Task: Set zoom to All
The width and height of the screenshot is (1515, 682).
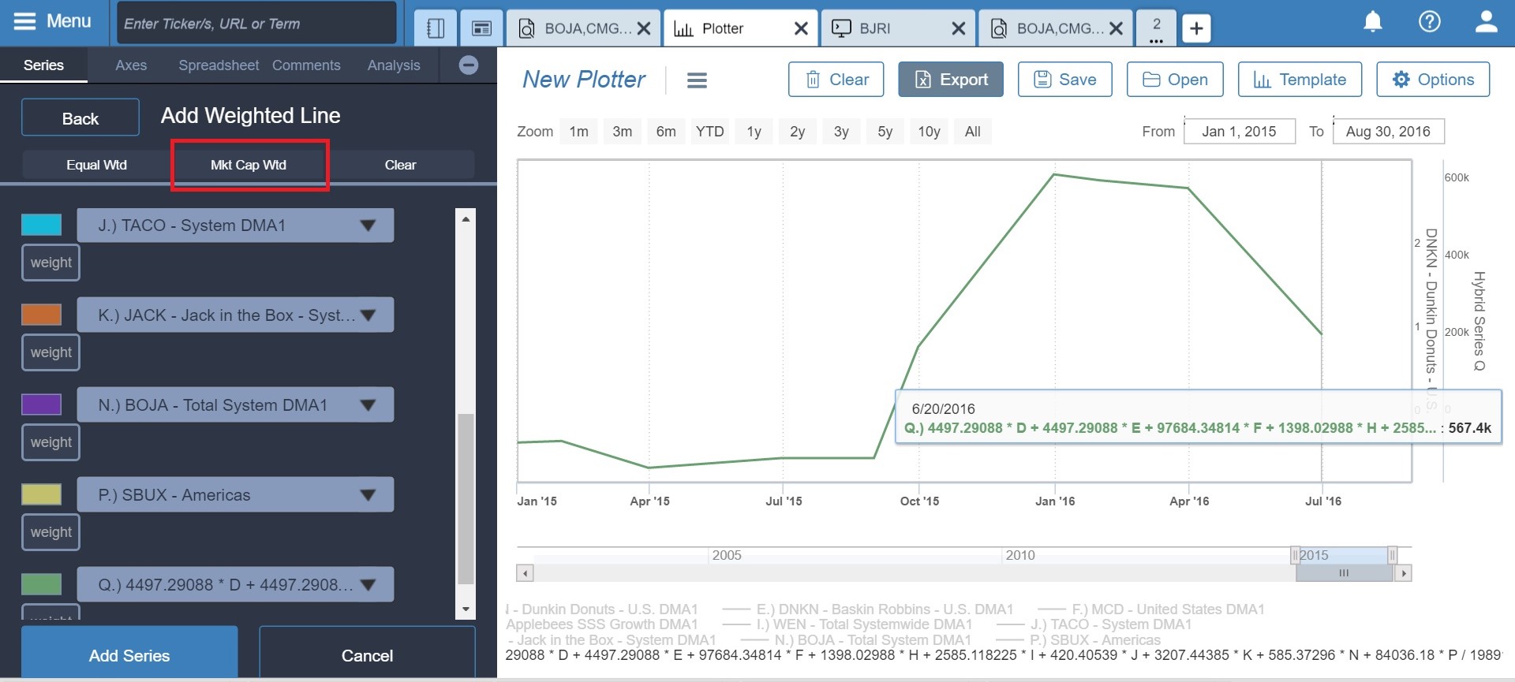Action: [973, 132]
